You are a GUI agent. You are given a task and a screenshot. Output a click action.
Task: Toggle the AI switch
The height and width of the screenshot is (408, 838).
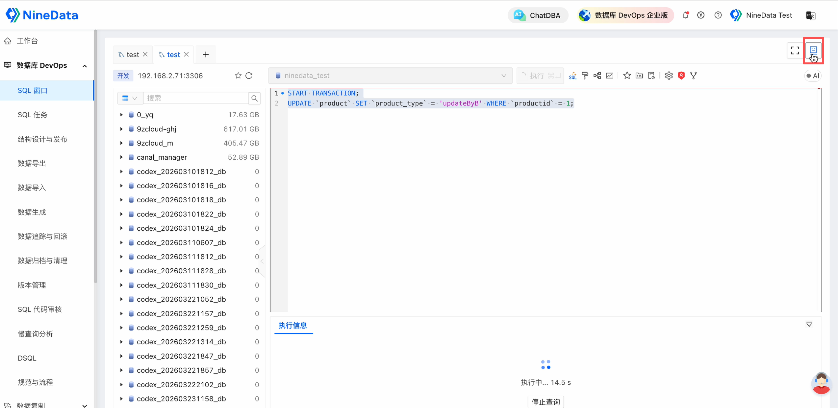(813, 76)
